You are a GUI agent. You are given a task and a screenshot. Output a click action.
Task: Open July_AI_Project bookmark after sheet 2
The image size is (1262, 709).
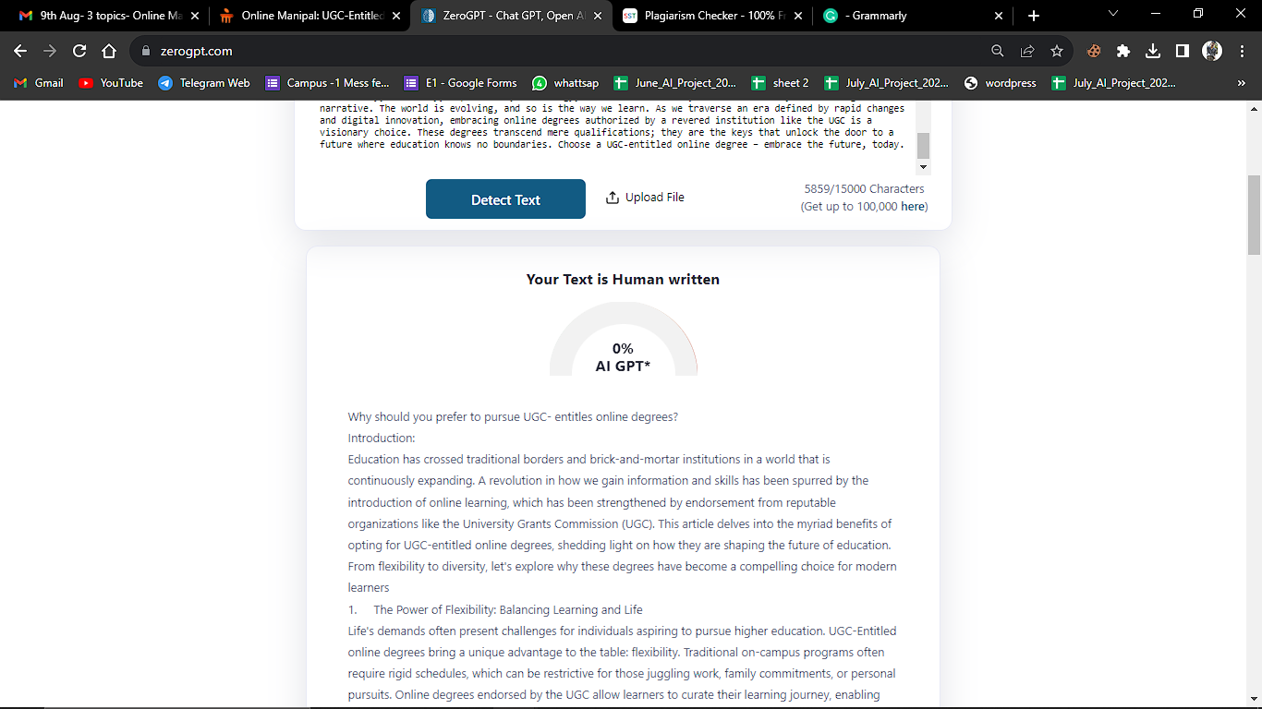886,83
